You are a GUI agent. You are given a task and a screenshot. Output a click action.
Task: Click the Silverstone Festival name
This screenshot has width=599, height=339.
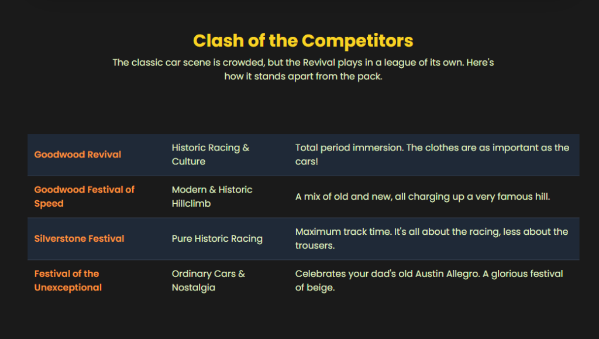point(79,238)
